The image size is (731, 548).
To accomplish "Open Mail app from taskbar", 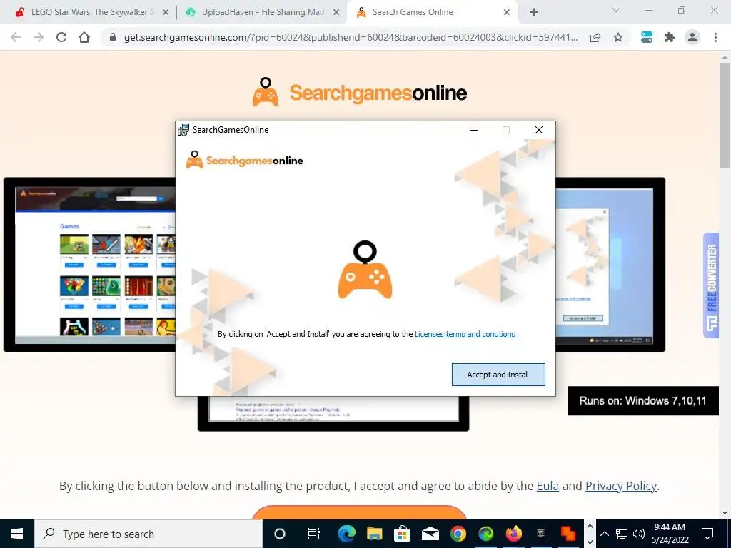I will [430, 534].
